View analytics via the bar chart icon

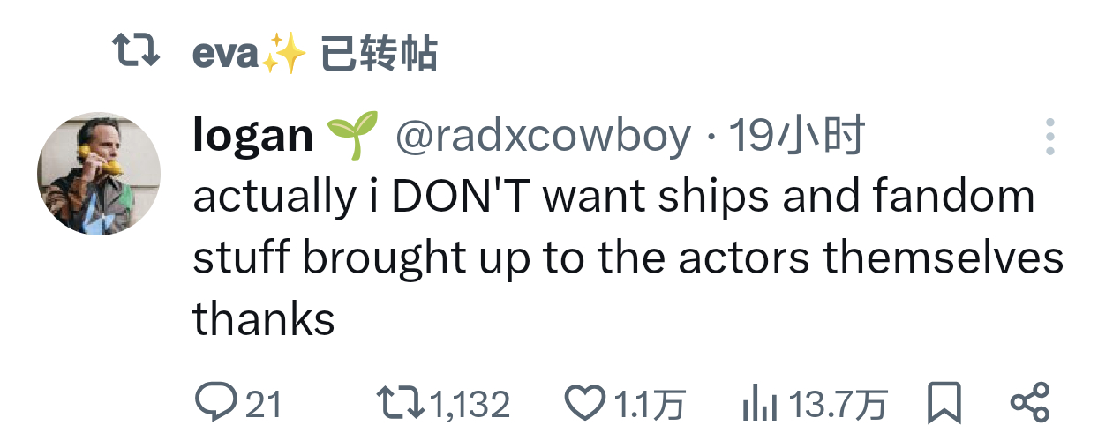click(759, 404)
